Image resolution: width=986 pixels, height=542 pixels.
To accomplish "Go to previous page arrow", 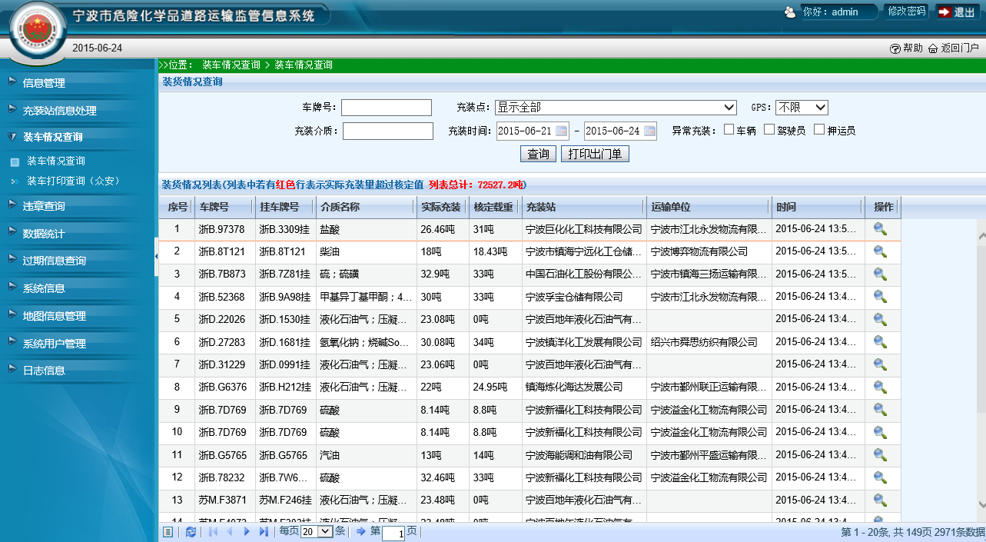I will [229, 532].
